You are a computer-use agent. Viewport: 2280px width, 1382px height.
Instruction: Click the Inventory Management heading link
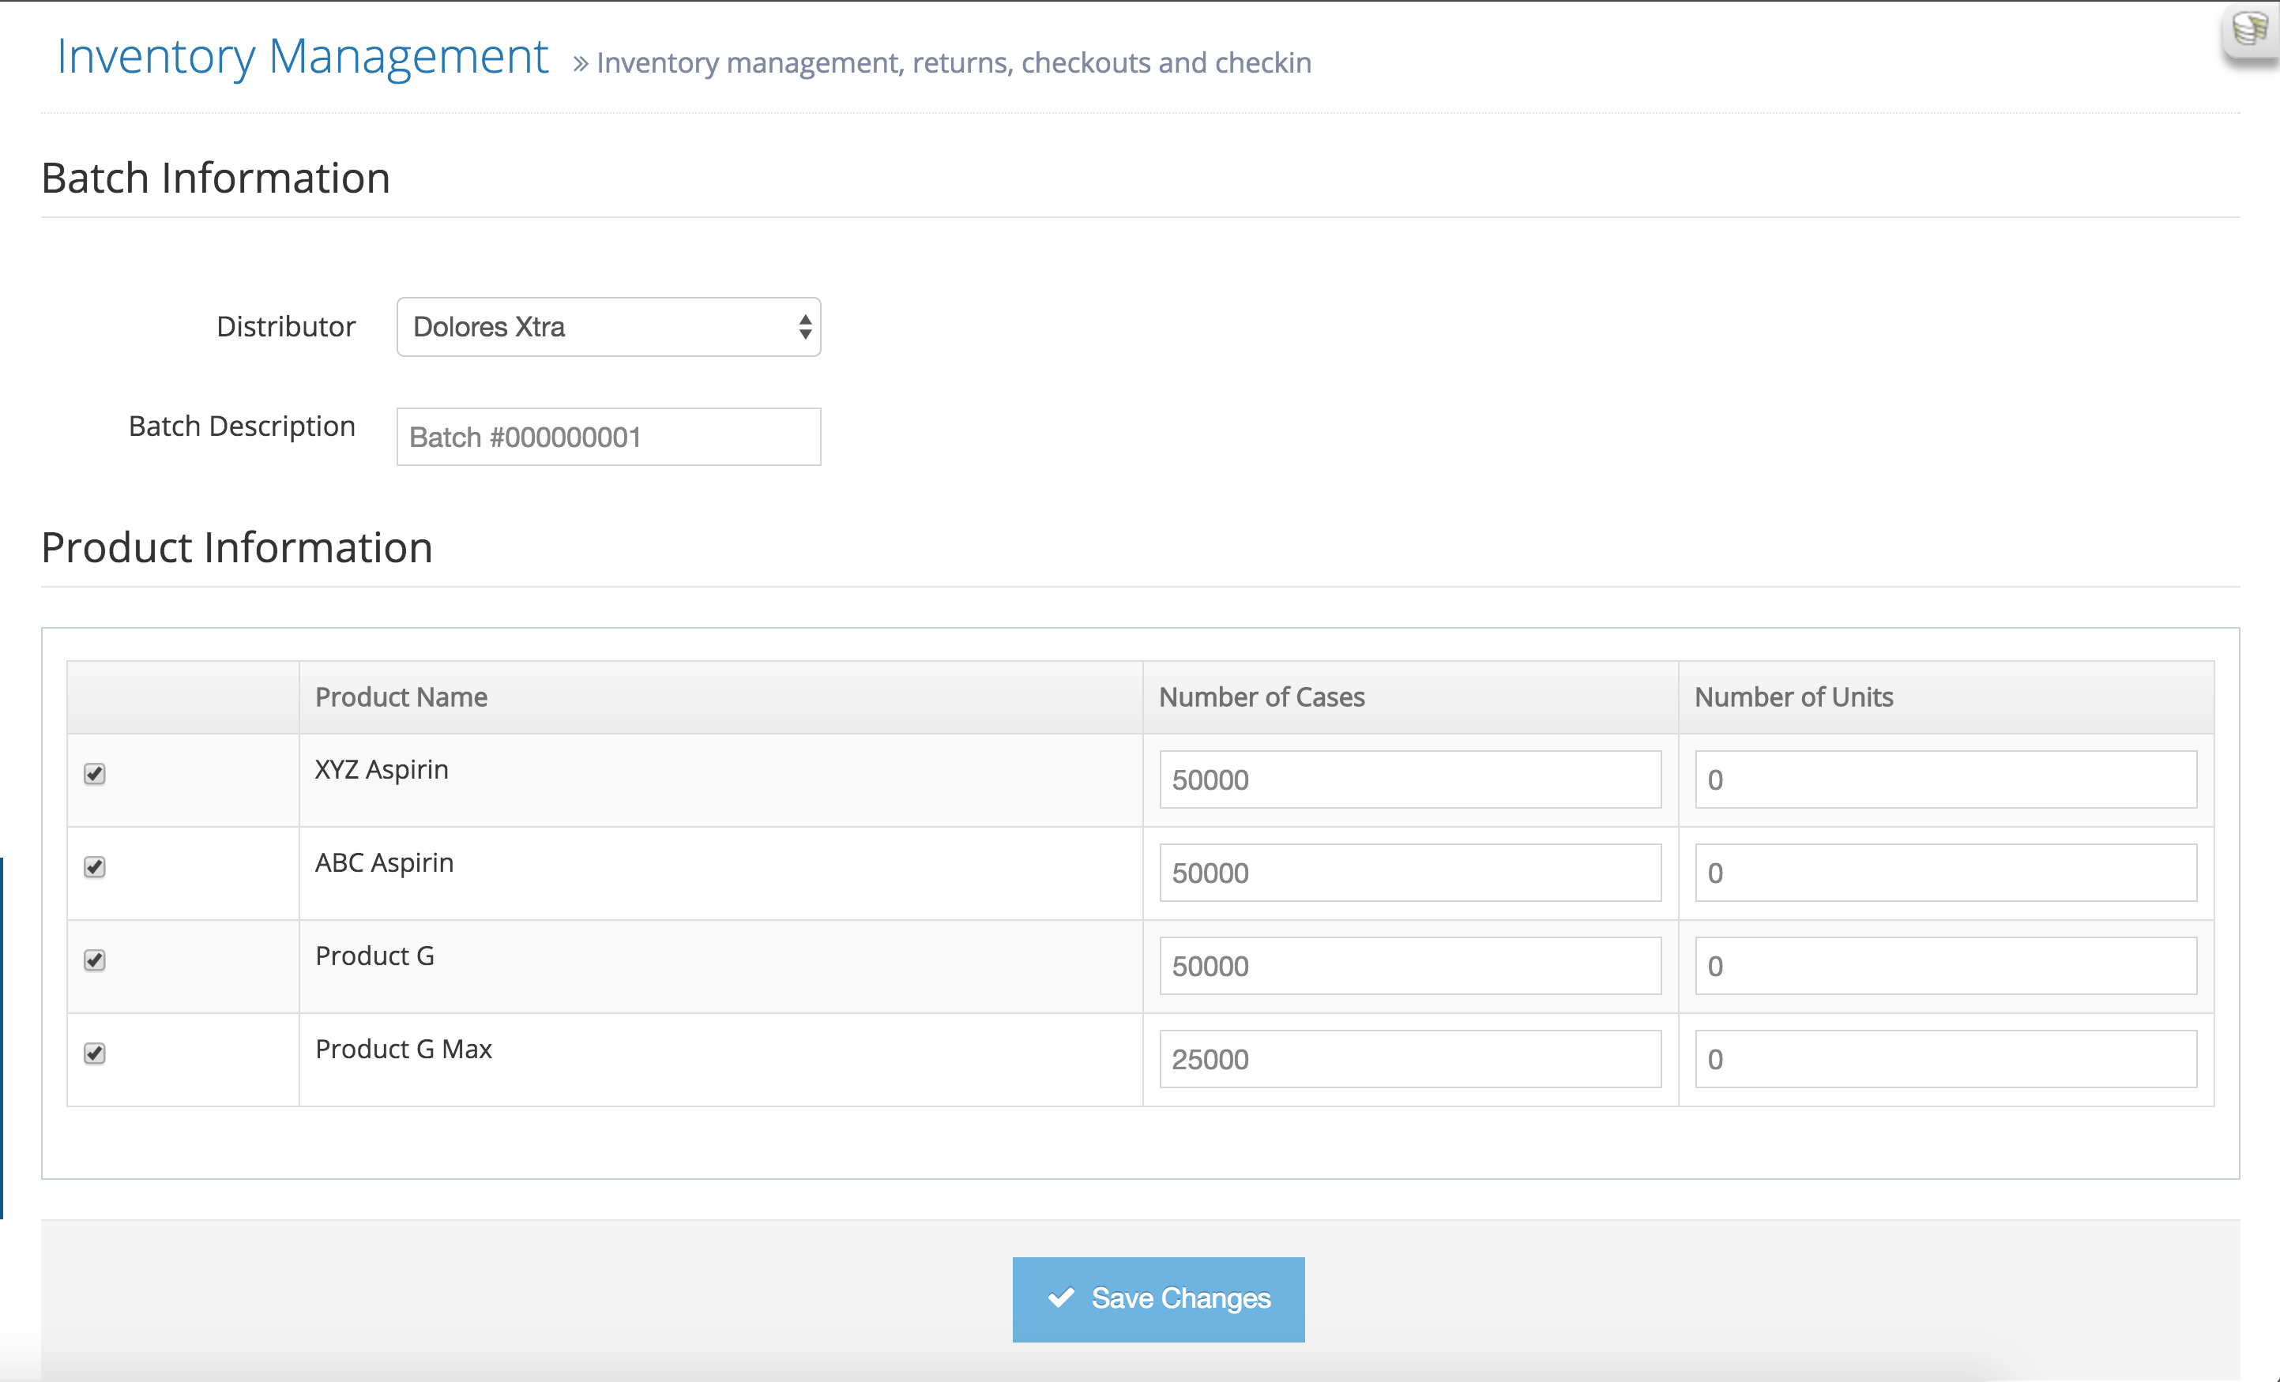pos(302,56)
